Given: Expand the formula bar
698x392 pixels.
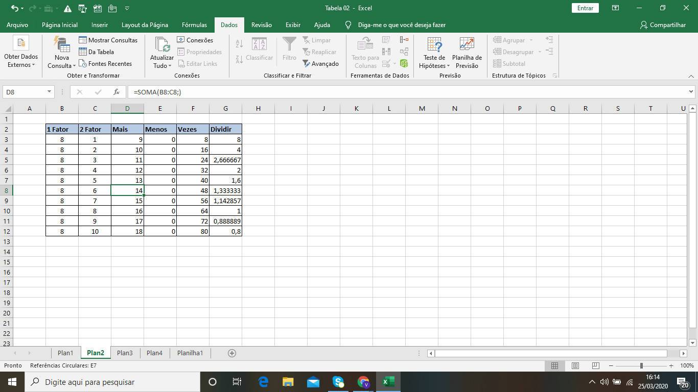Looking at the screenshot, I should [x=691, y=92].
